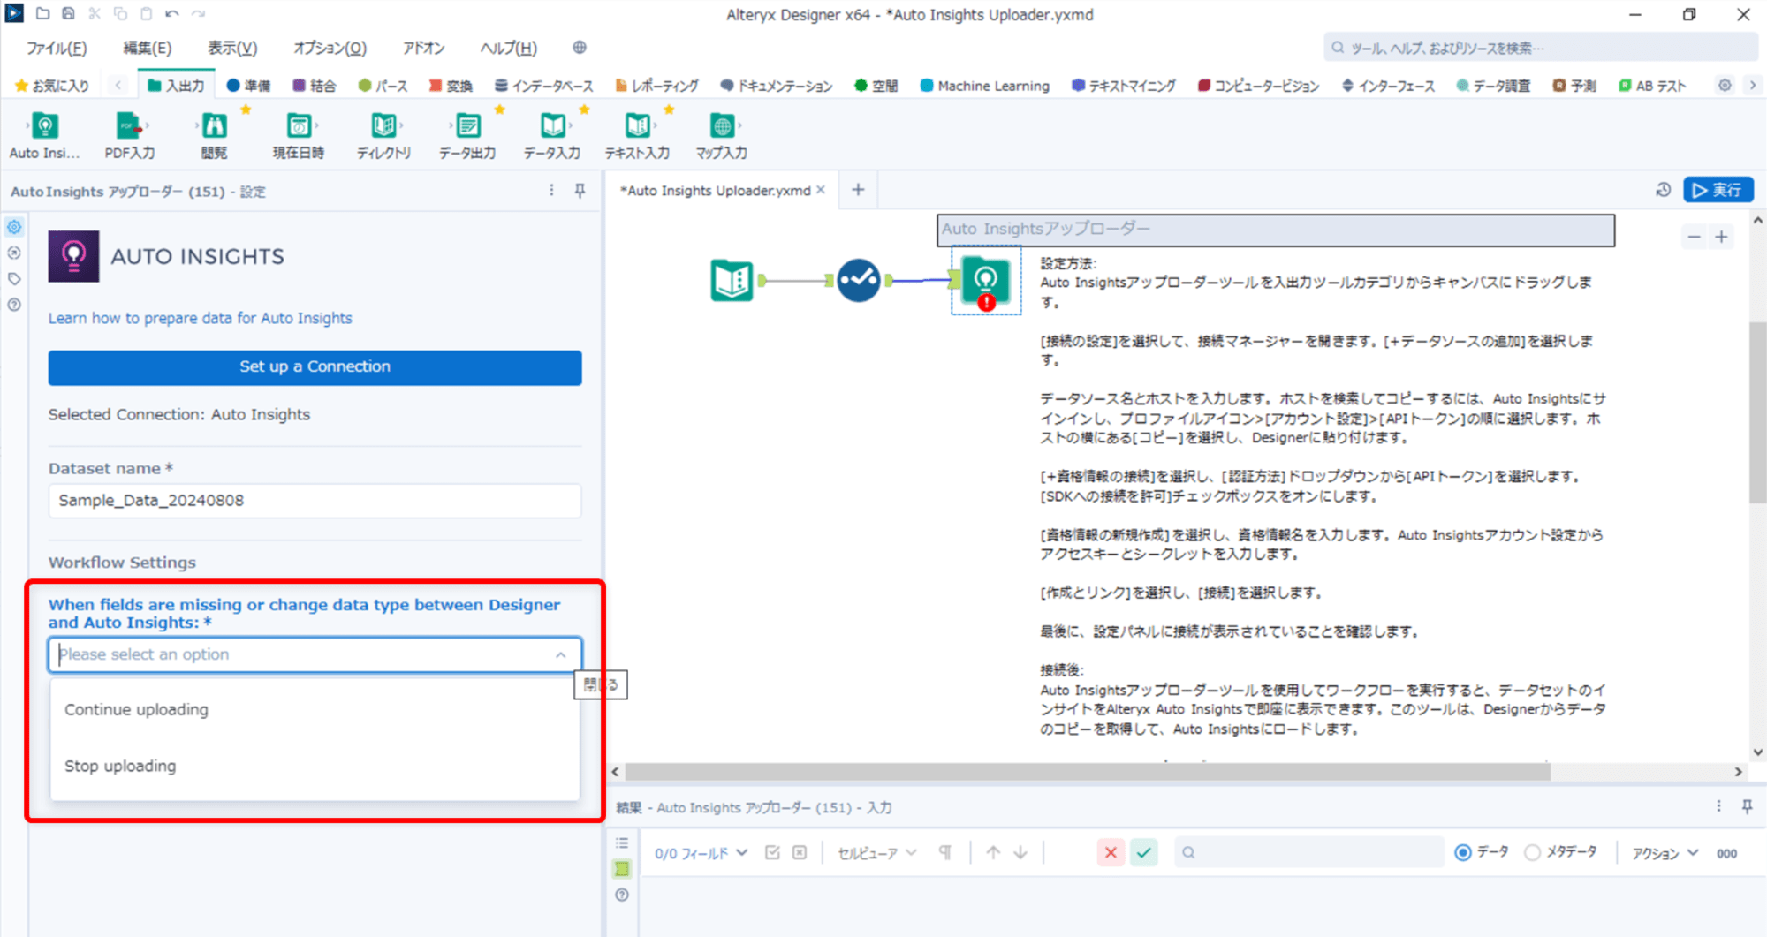Choose Stop uploading option
Image resolution: width=1767 pixels, height=937 pixels.
click(x=315, y=766)
